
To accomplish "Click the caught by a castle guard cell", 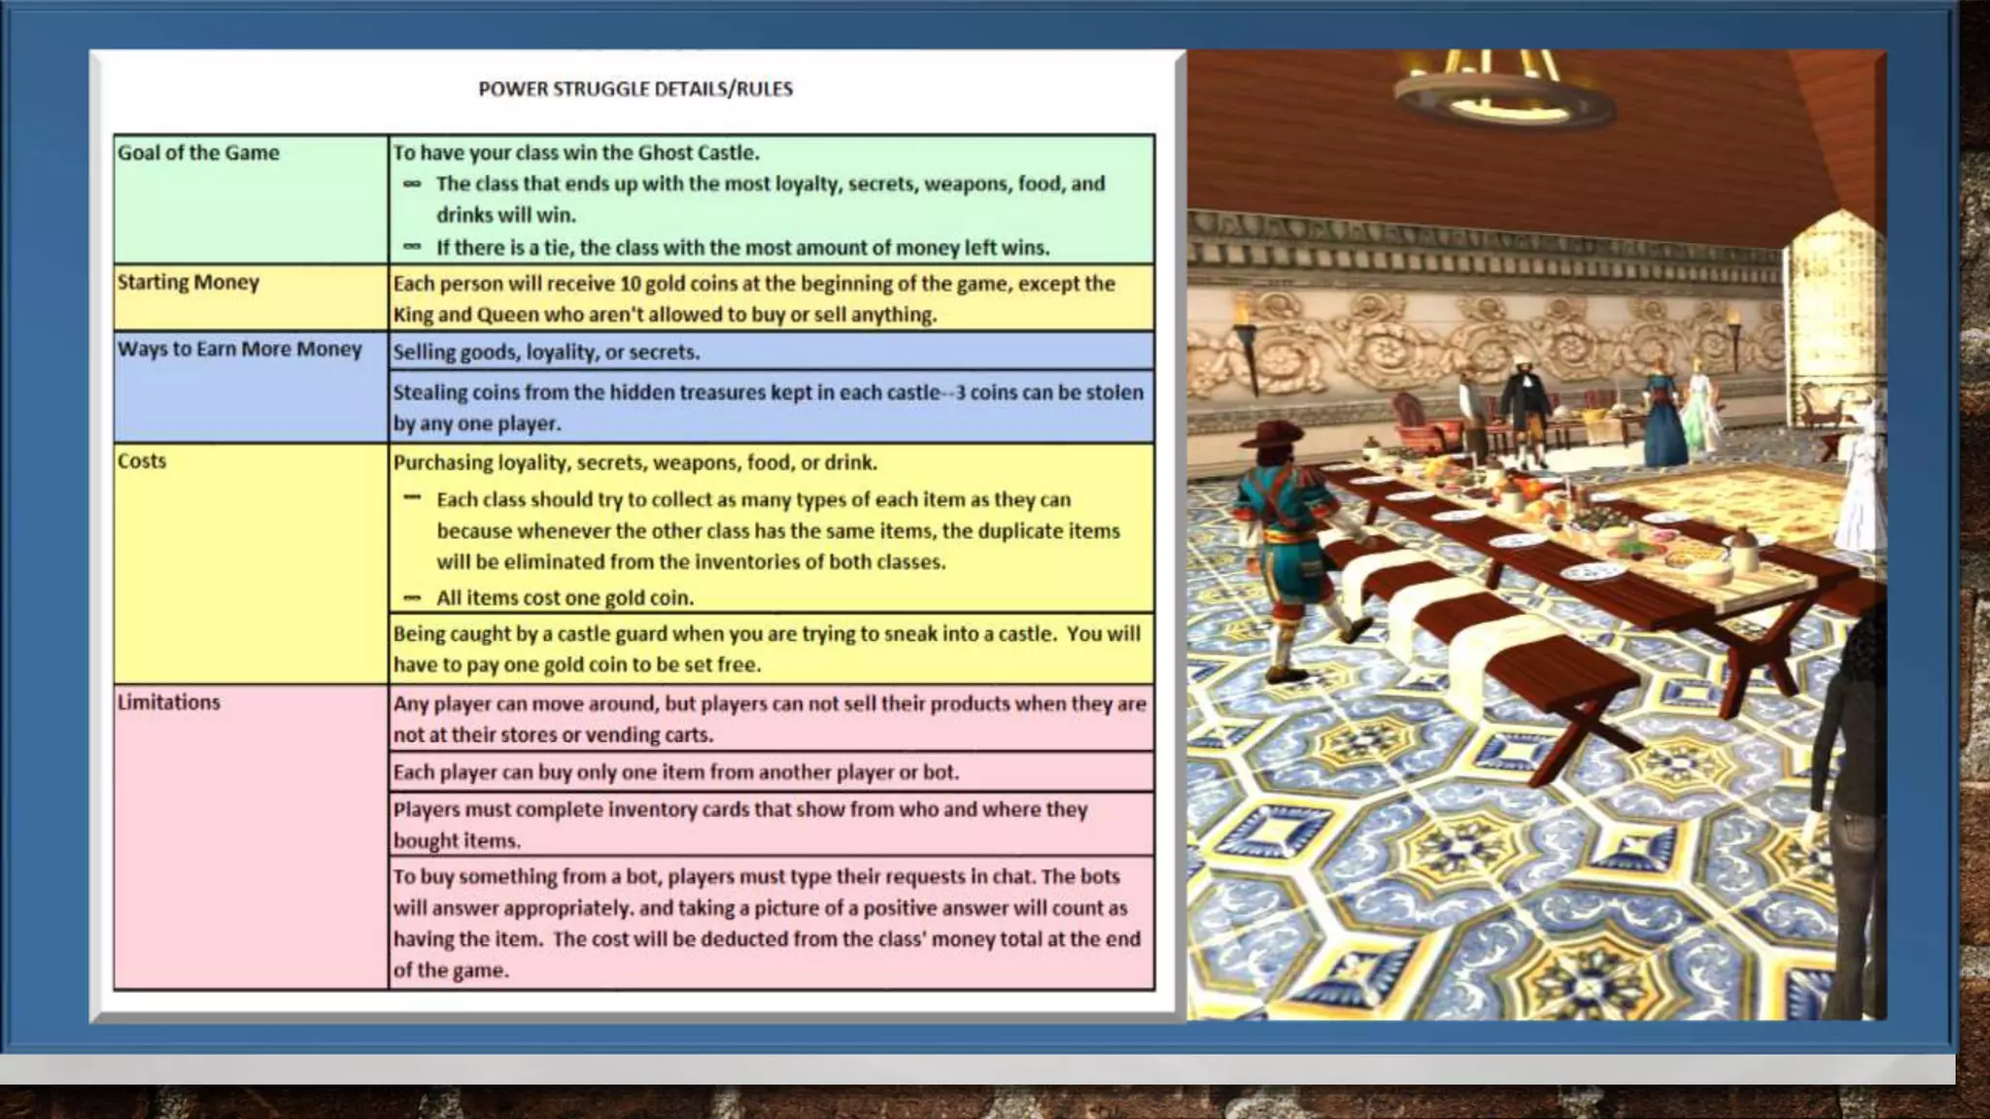I will [x=768, y=648].
